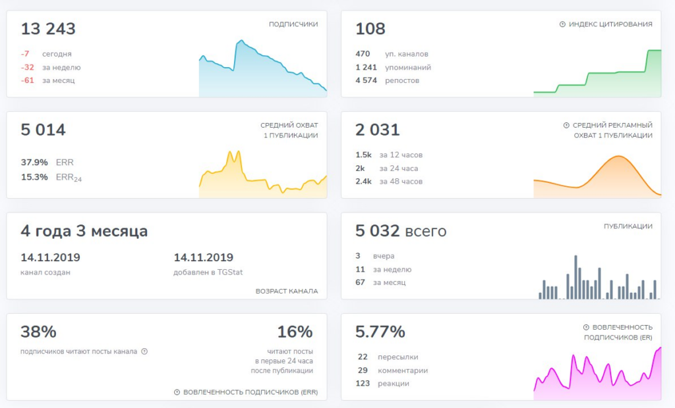
Task: Click СРЕДНИЙ ОХВАТ 1 ПУБЛИКАЦИИ label
Action: (289, 130)
